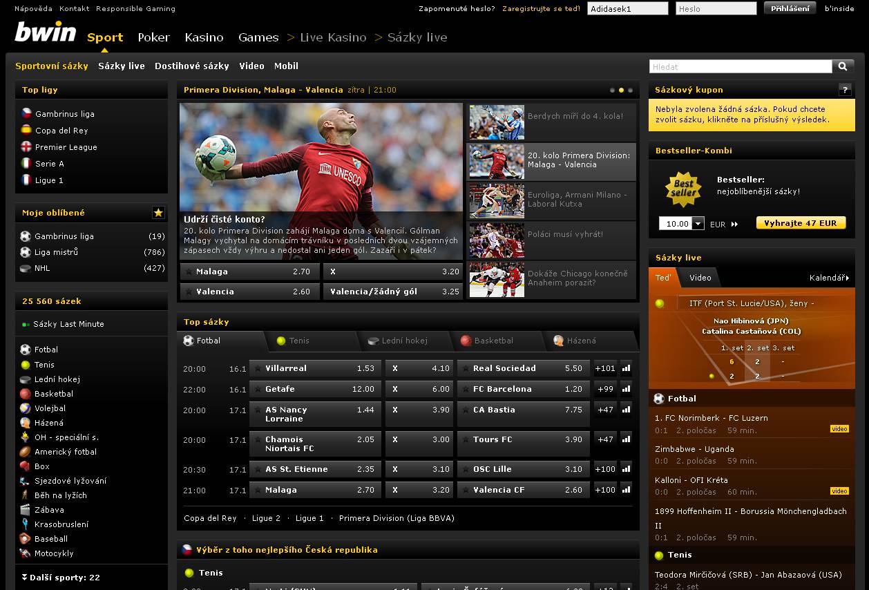Click the French flag beside Ligue 1
The image size is (869, 590).
(26, 180)
